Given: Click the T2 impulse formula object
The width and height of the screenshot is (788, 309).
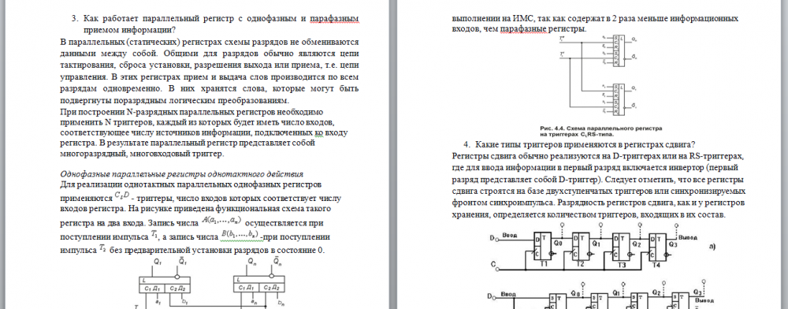Looking at the screenshot, I should click(102, 248).
